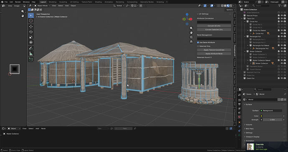Uncheck Natural Props collection checkbox
The width and height of the screenshot is (288, 152).
coord(279,15)
